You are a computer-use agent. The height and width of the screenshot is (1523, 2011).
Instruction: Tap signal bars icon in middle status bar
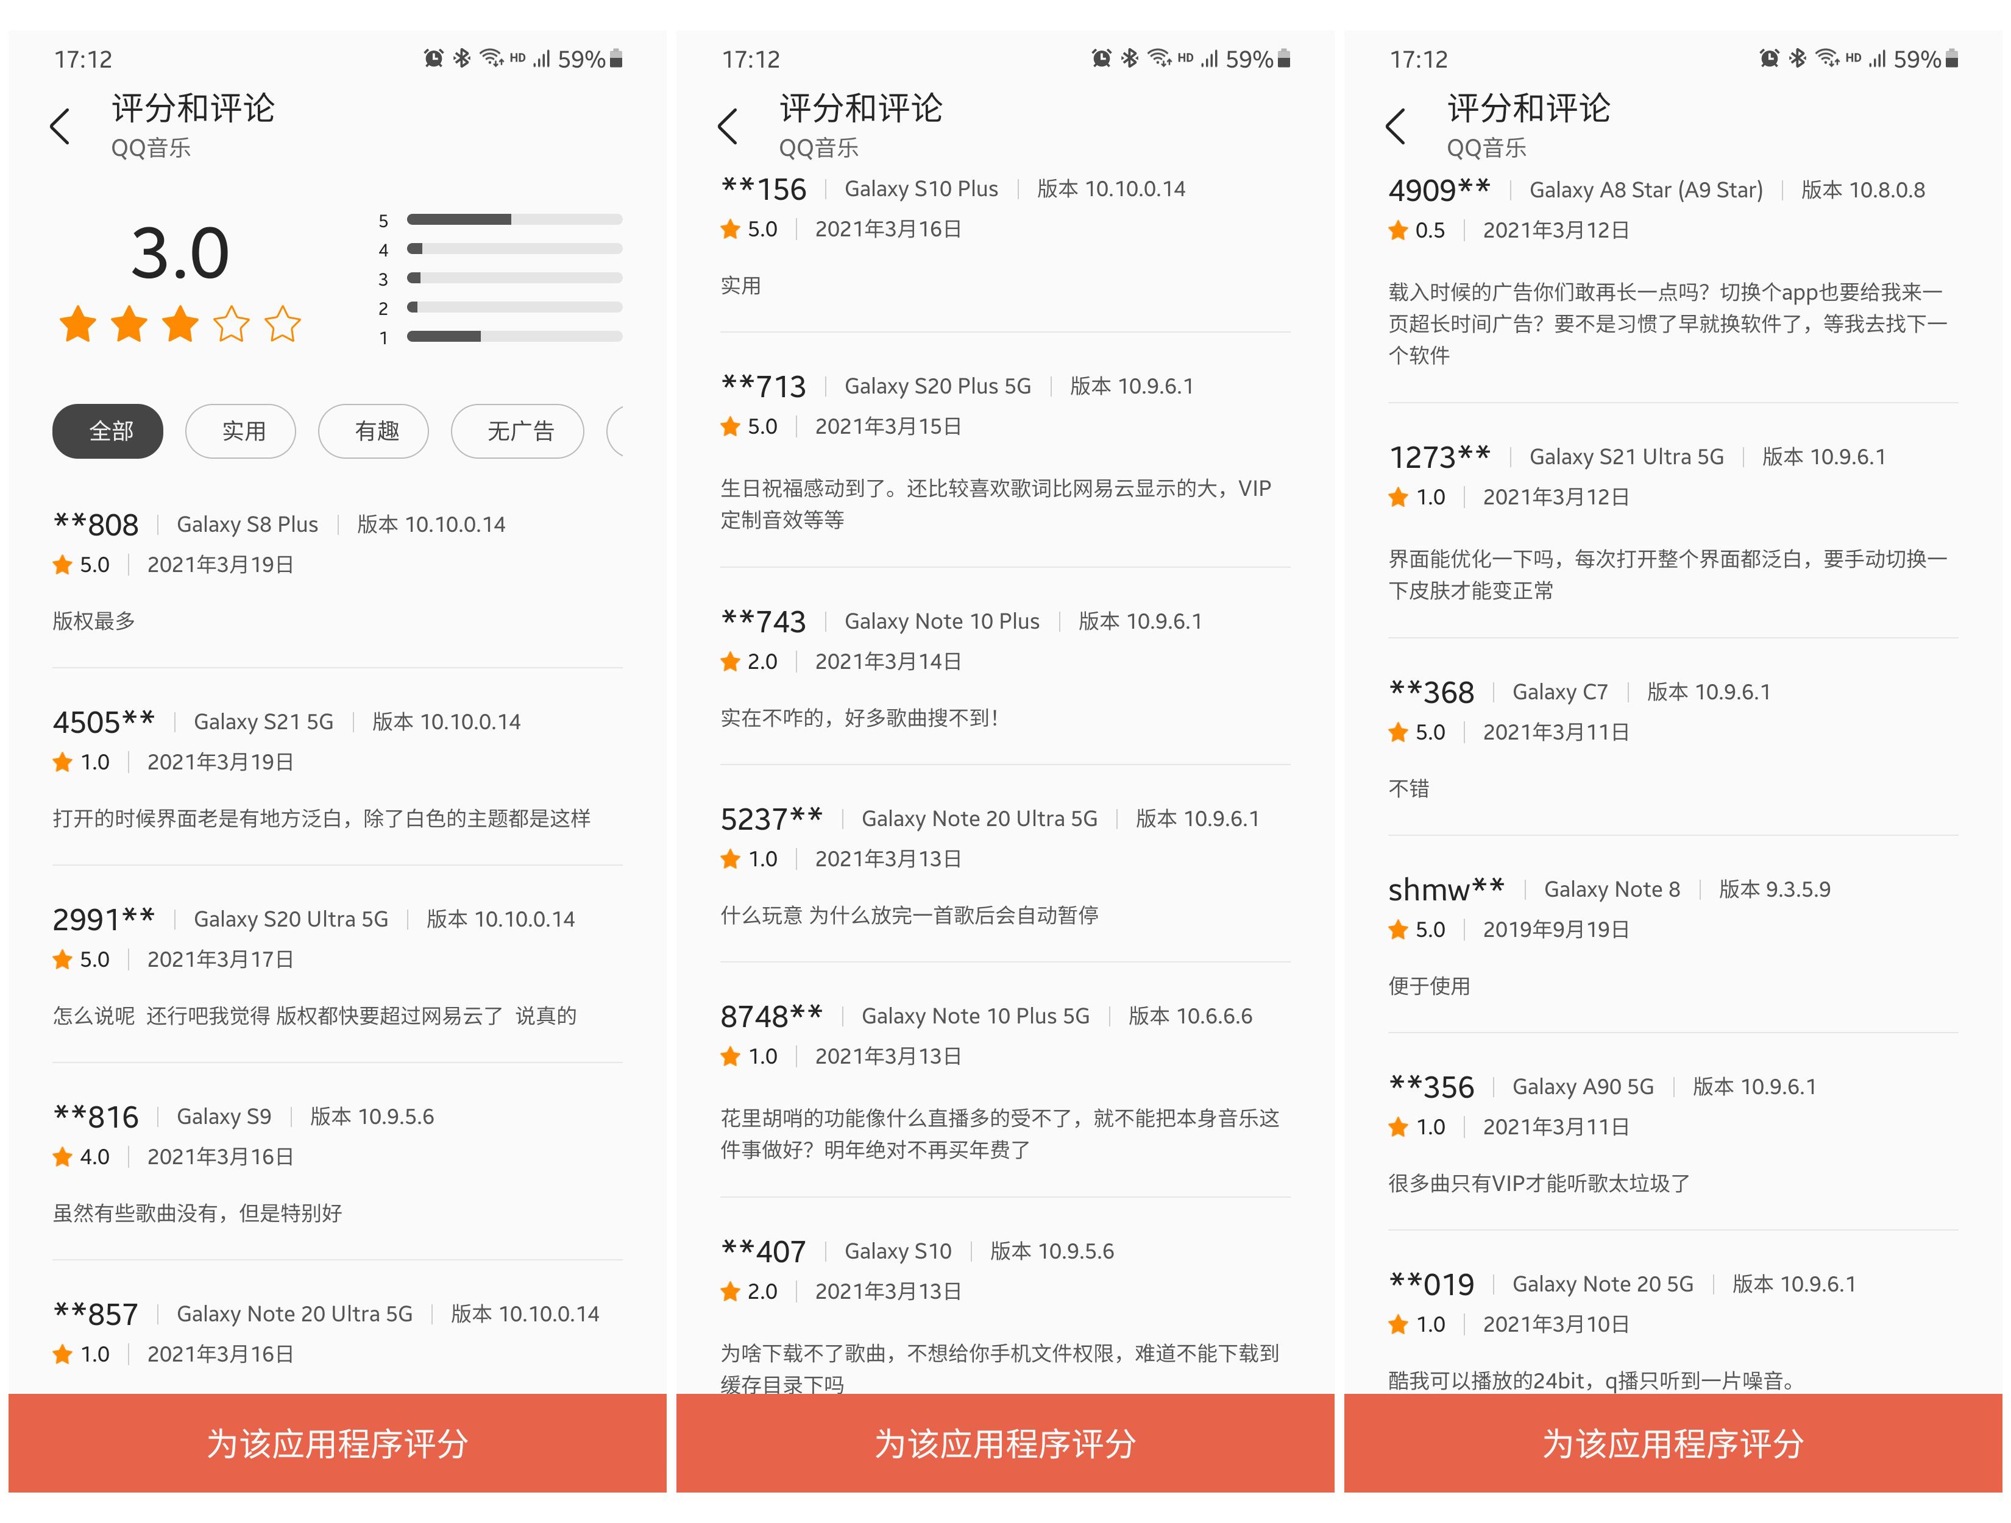click(x=1209, y=59)
